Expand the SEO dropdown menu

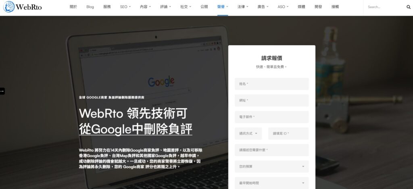[x=125, y=7]
